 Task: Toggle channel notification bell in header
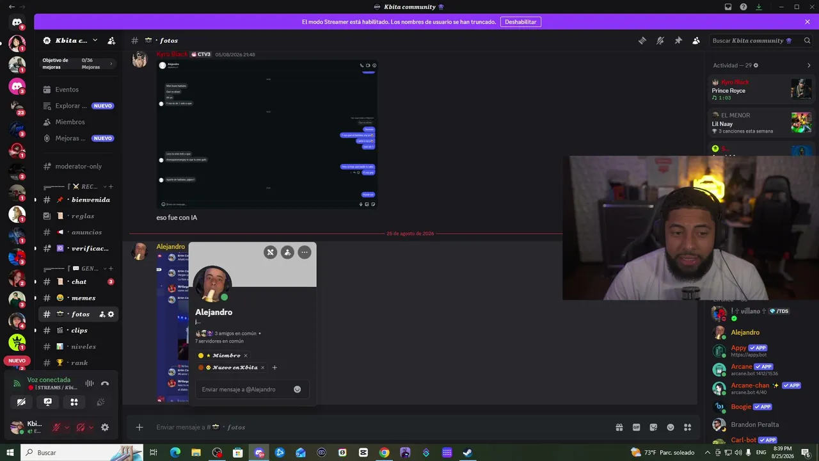pos(660,40)
